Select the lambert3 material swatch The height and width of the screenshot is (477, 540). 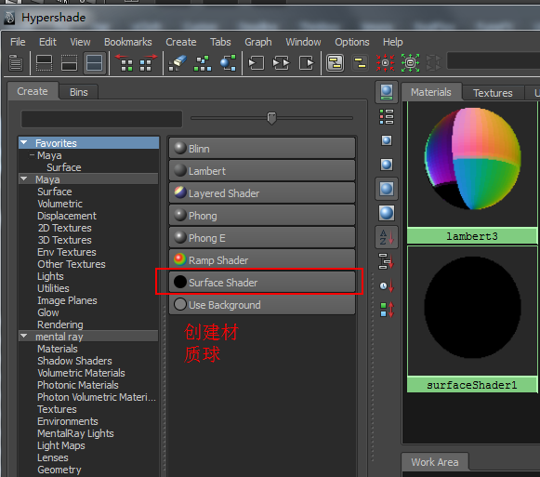point(472,172)
